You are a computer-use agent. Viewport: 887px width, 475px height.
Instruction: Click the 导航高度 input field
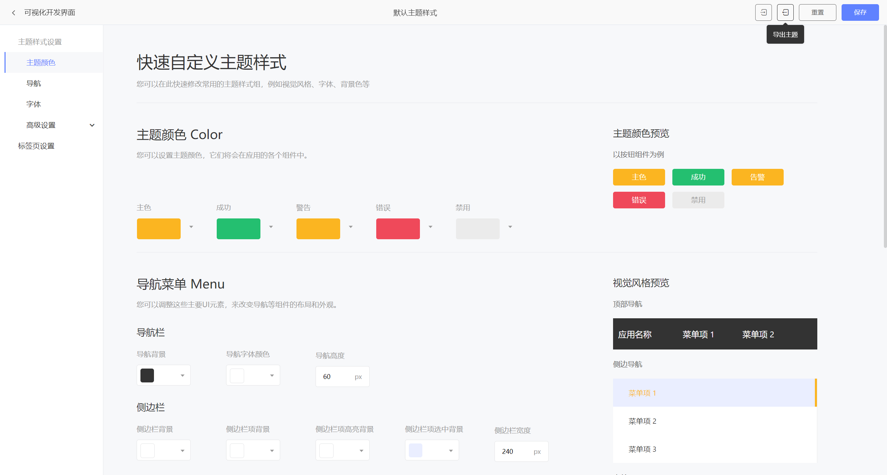tap(343, 377)
